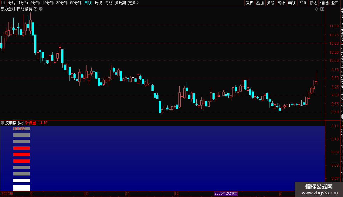Viewport: 343px width, 197px height.
Task: Toggle the side panel icon at chart top-right
Action: (x=322, y=9)
